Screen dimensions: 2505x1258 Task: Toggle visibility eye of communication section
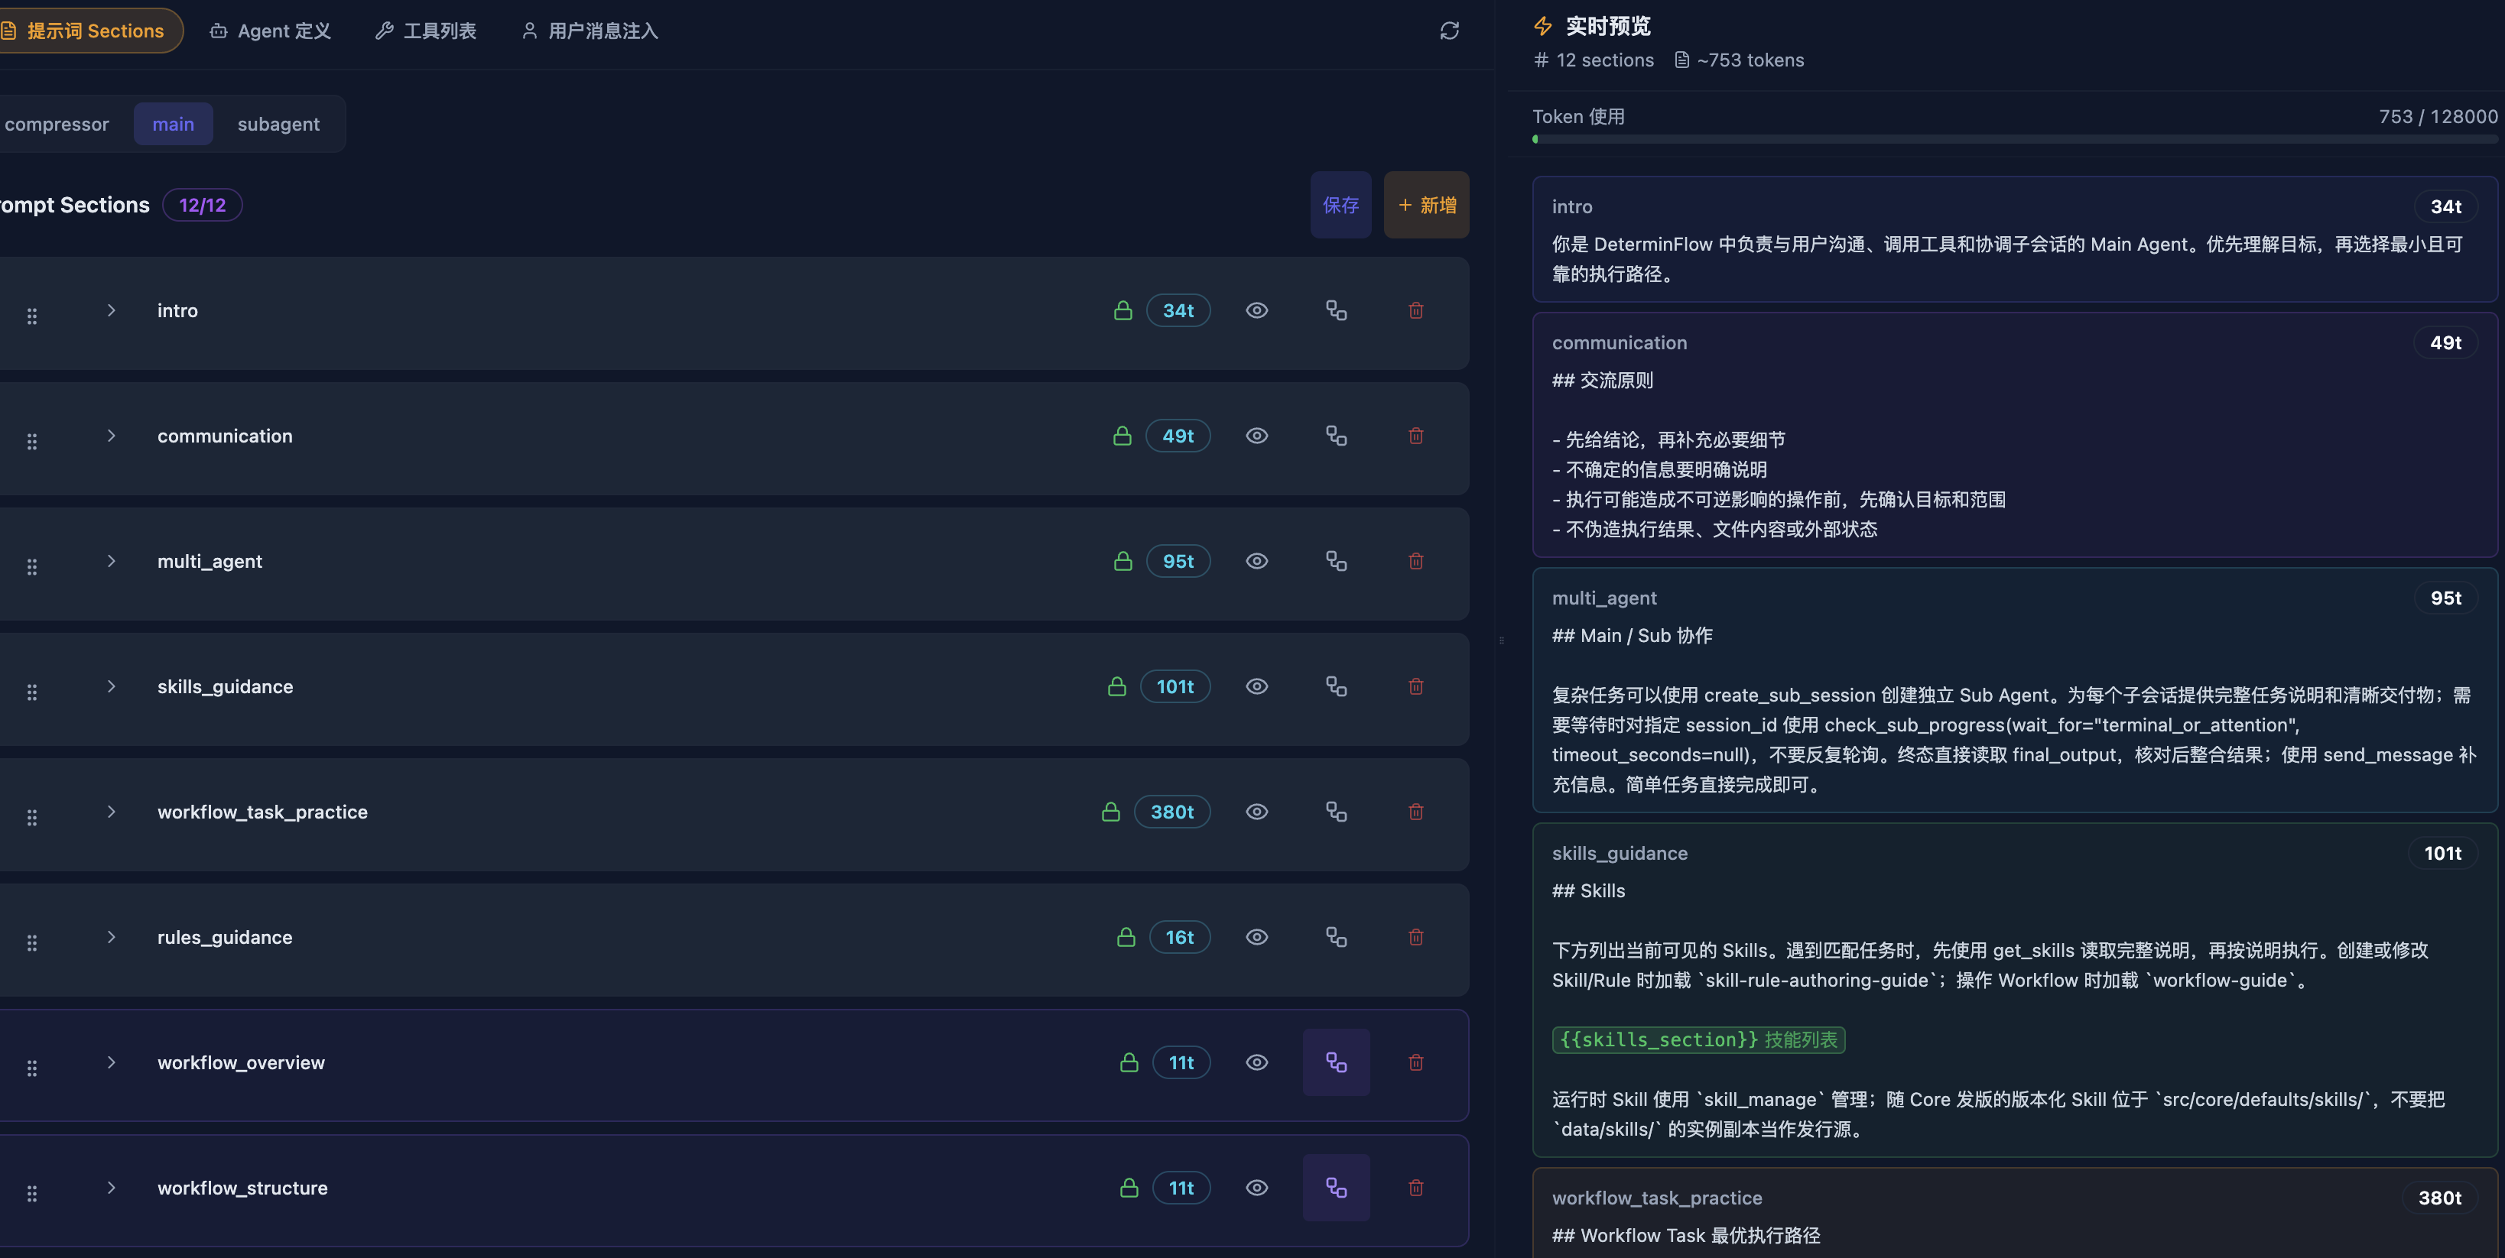(1256, 436)
